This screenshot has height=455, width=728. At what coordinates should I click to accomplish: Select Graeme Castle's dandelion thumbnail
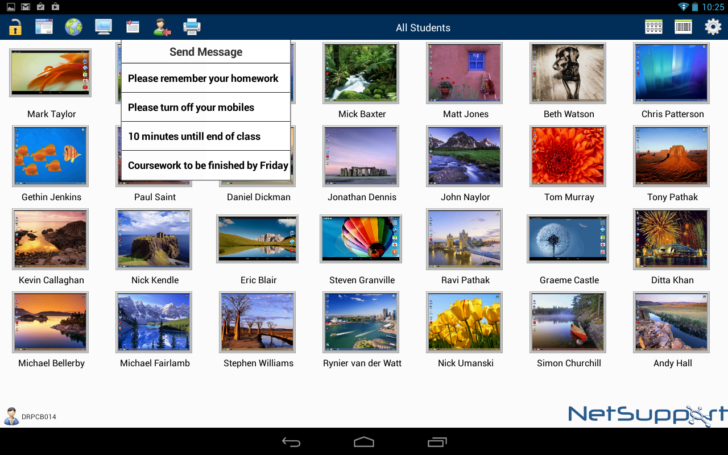568,239
